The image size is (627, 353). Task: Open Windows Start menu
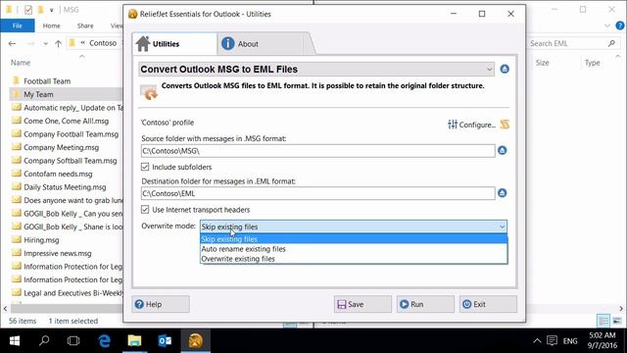pos(15,340)
